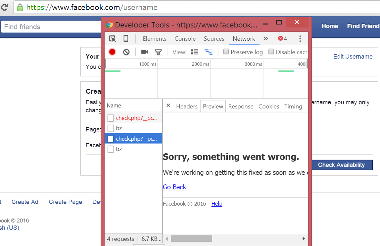The height and width of the screenshot is (246, 380).
Task: Toggle the device toolbar phone icon
Action: (126, 38)
